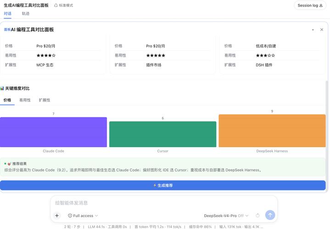Select the 易用性 comparison tab
This screenshot has width=330, height=229.
[25, 100]
